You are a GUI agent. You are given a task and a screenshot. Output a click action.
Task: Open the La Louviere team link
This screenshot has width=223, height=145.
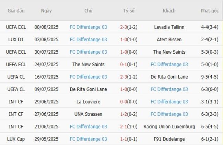click(88, 102)
